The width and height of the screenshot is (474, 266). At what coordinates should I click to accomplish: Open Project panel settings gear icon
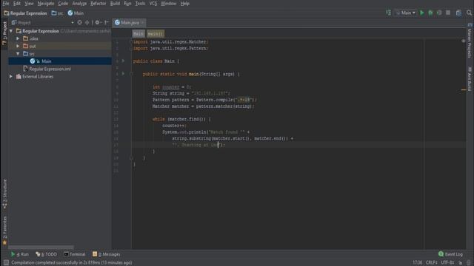click(x=97, y=23)
